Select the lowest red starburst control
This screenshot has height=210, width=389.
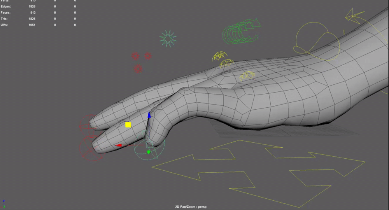point(138,69)
